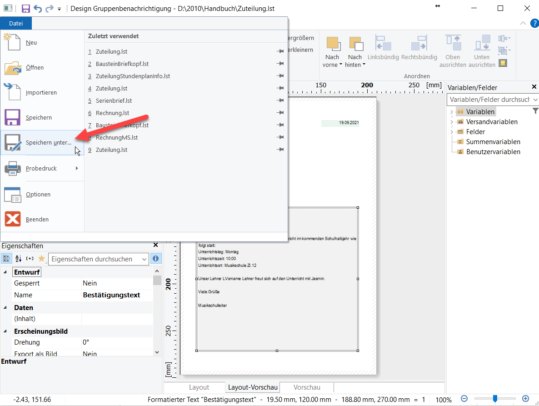The width and height of the screenshot is (539, 406).
Task: Click the Beenden red X icon
Action: coord(12,219)
